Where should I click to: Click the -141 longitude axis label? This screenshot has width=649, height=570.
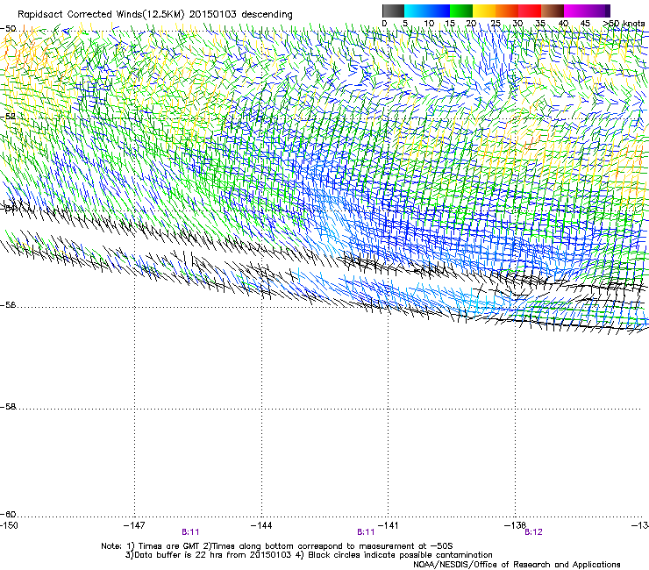pos(389,525)
